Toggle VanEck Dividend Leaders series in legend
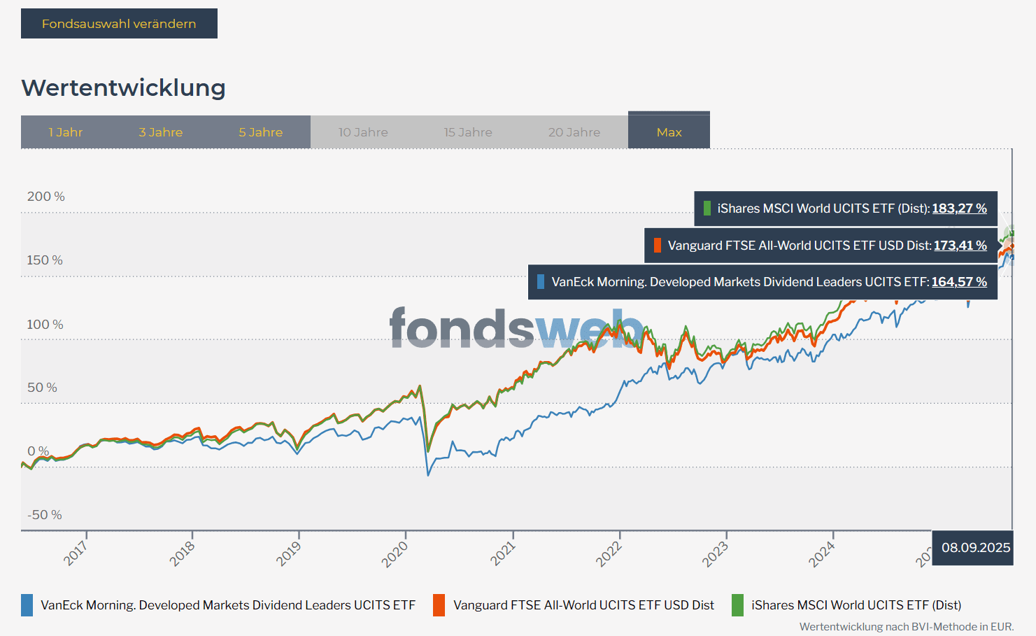Screen dimensions: 1036x636 tap(228, 605)
